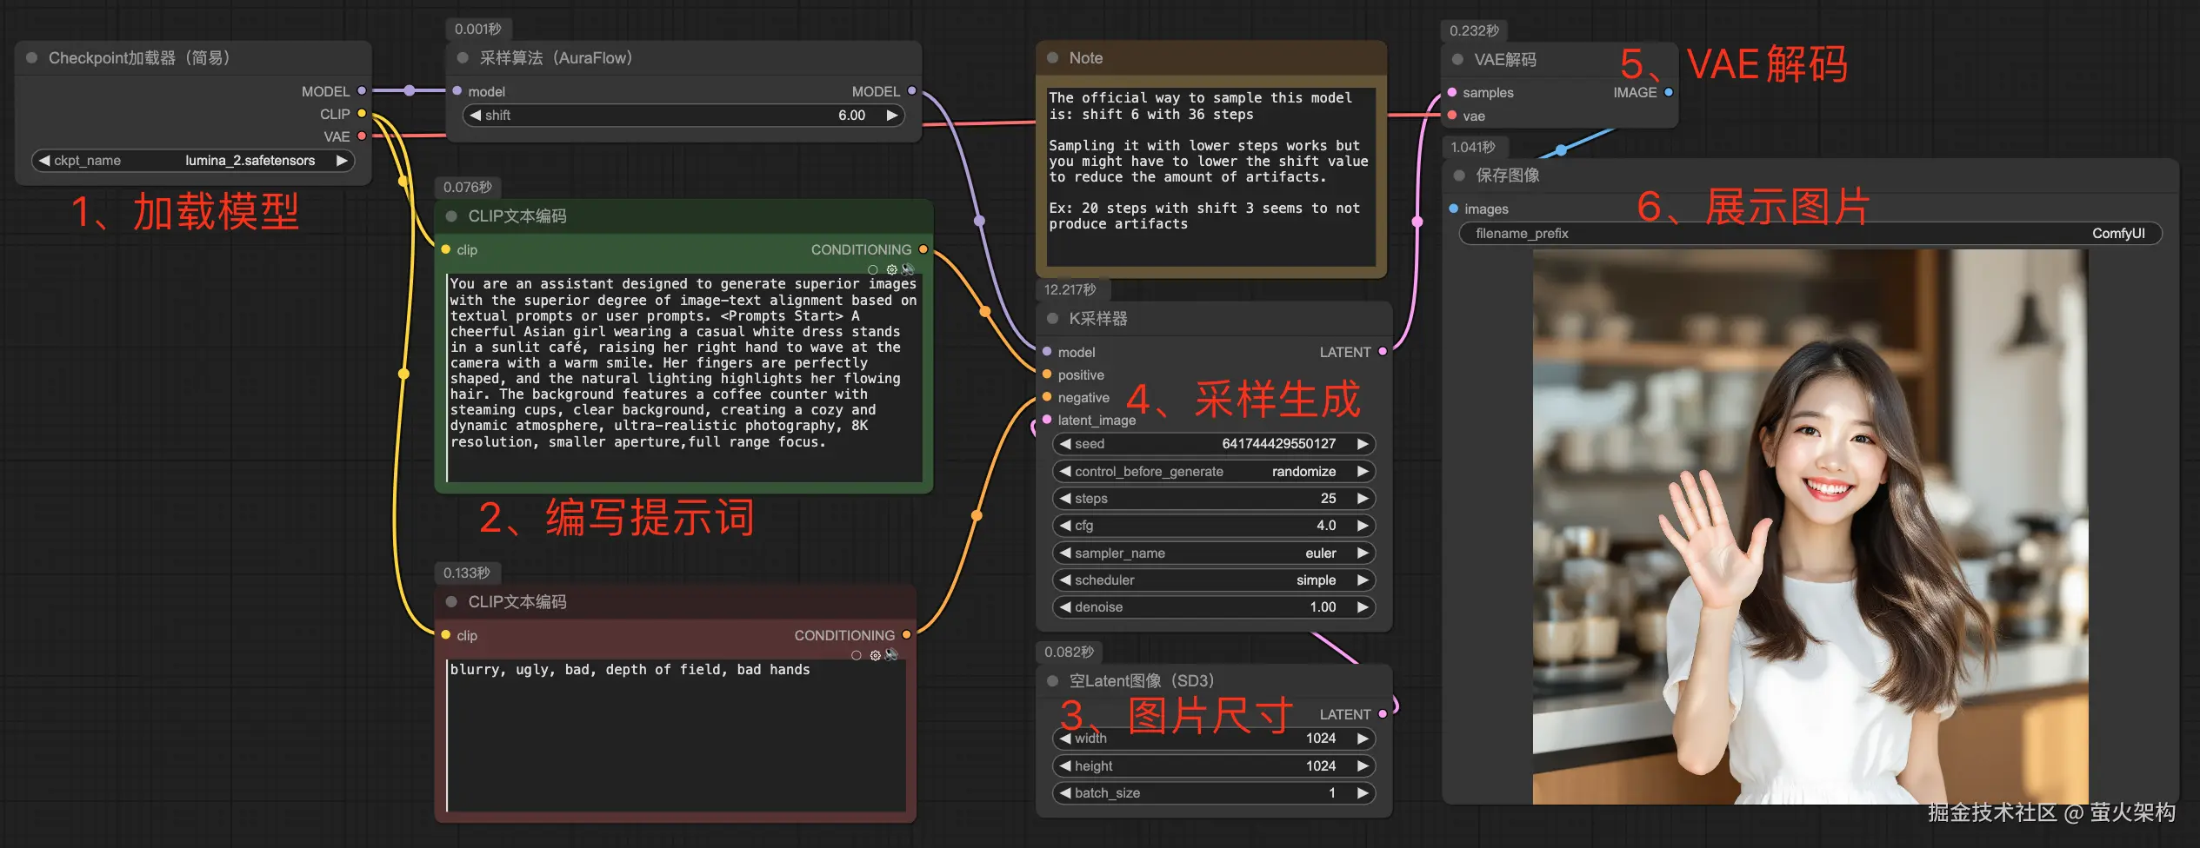Click the LATENT output port on K采样器
The width and height of the screenshot is (2200, 848).
(1383, 352)
